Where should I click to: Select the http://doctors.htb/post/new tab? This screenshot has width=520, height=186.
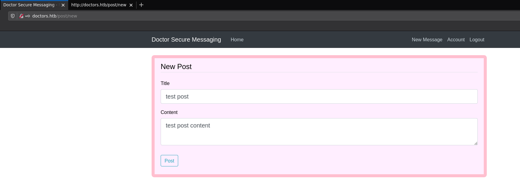98,5
